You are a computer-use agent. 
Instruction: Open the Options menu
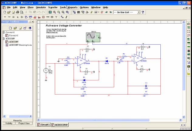(84, 7)
